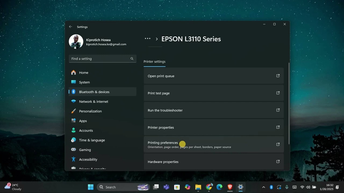Go back with the Settings back arrow
Image resolution: width=344 pixels, height=193 pixels.
click(70, 27)
